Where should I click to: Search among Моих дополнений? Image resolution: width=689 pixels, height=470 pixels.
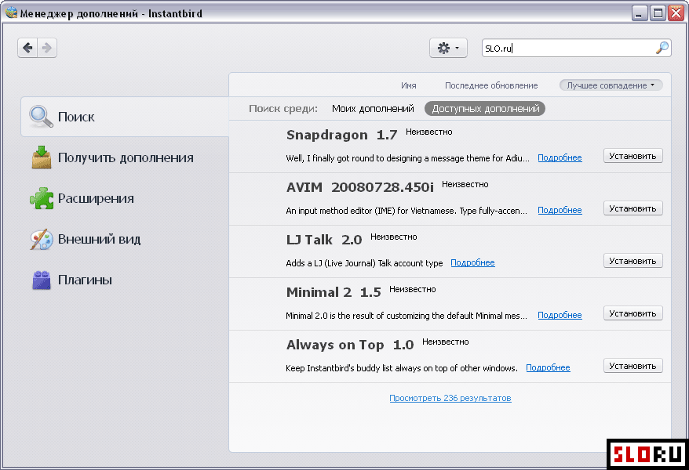point(373,109)
